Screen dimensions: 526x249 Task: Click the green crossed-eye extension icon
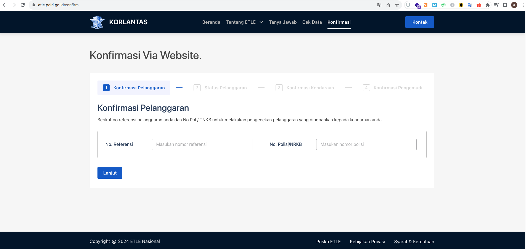(443, 5)
